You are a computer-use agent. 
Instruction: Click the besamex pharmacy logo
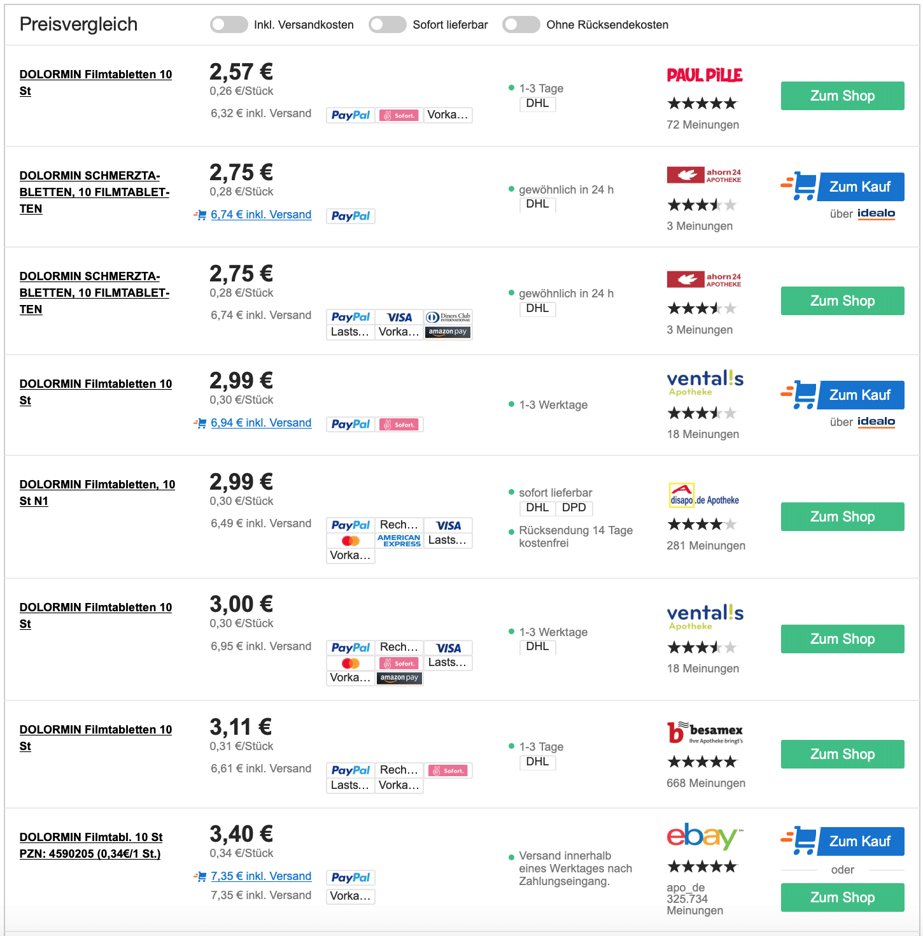[705, 732]
